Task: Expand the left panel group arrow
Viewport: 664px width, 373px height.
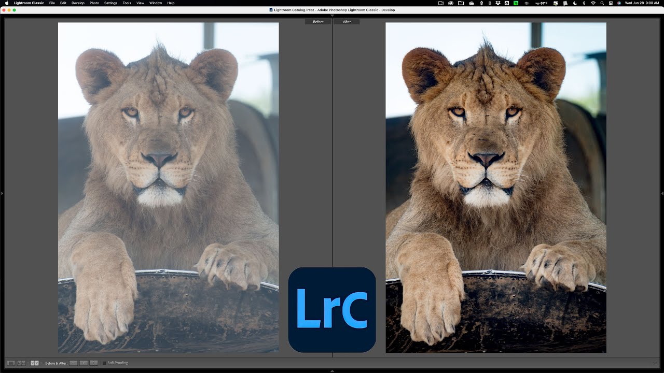Action: [2, 193]
